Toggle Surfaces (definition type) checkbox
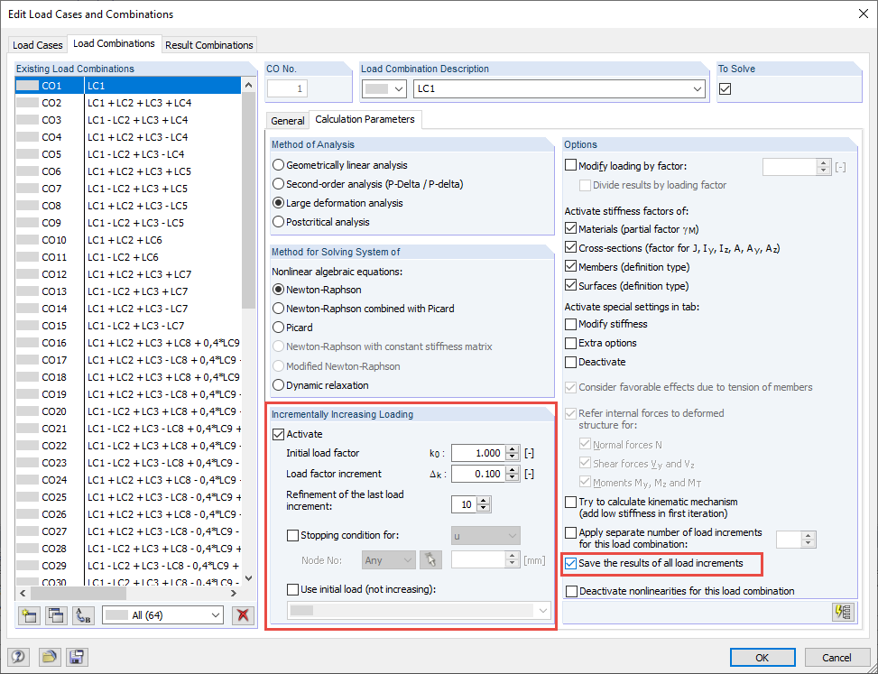The width and height of the screenshot is (878, 674). [x=570, y=285]
